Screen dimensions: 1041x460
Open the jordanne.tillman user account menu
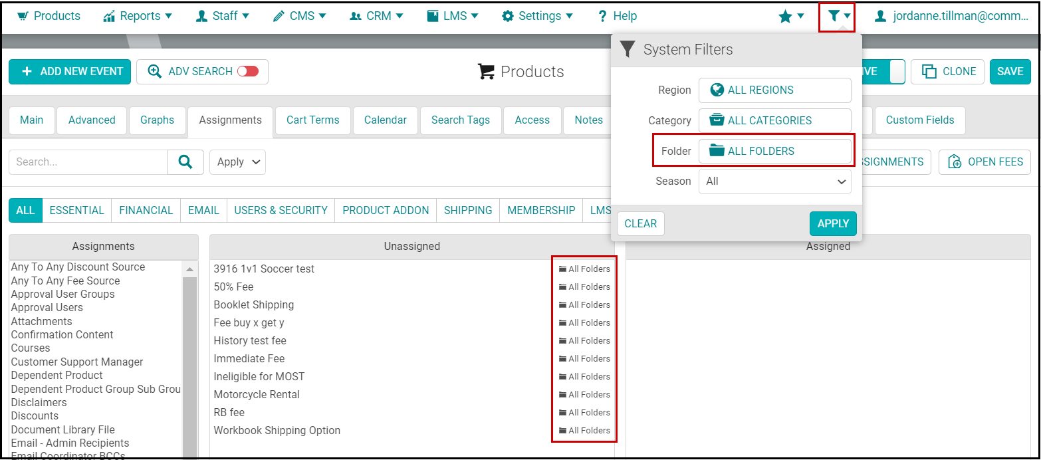pos(951,16)
